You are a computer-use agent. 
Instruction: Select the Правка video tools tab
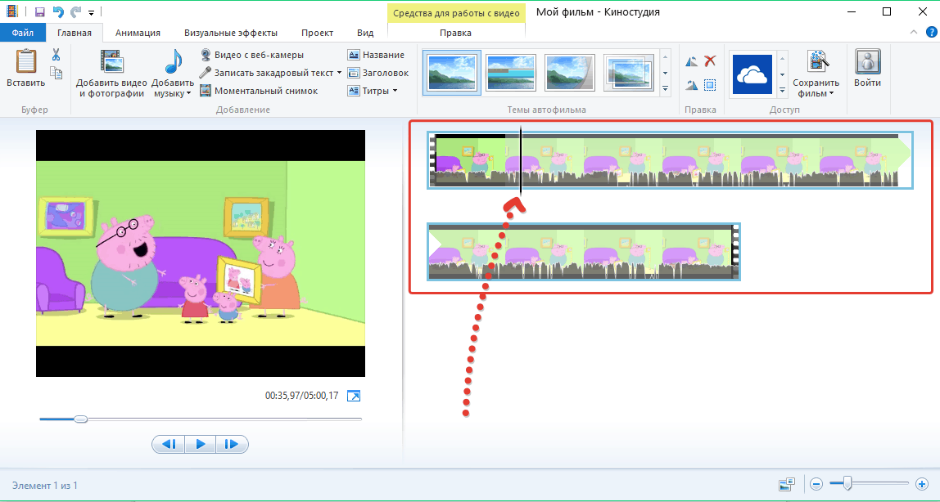click(455, 33)
